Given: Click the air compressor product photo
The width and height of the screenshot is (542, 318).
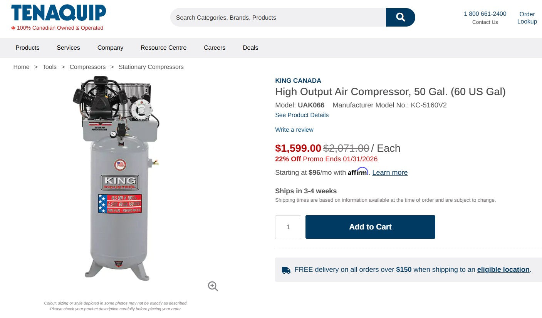Looking at the screenshot, I should (x=119, y=177).
